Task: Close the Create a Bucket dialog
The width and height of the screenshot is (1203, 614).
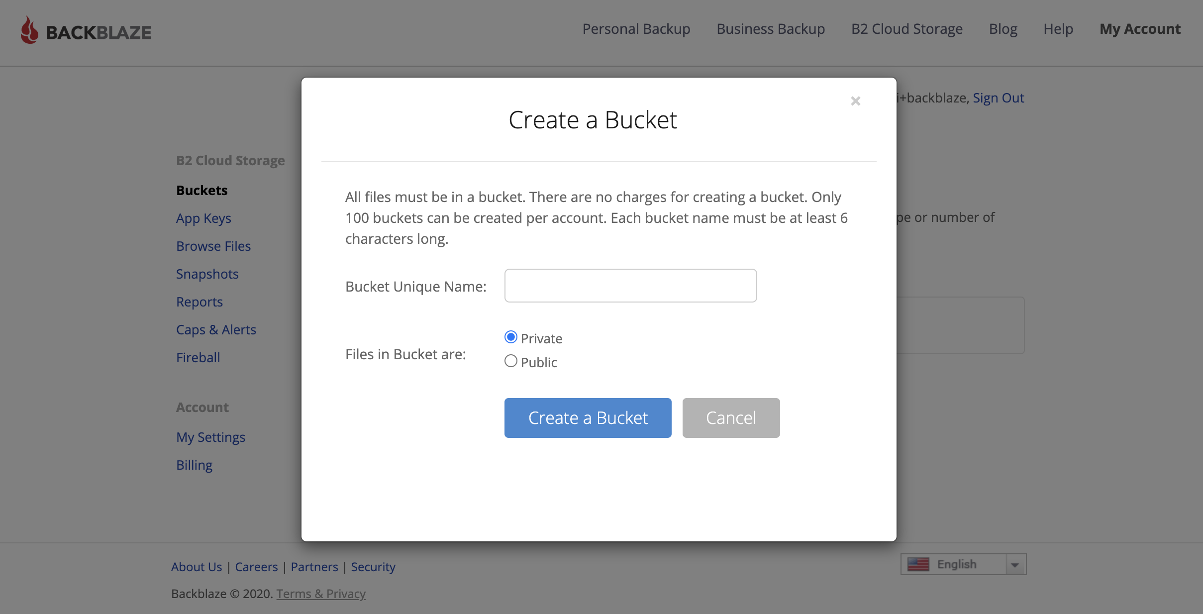Action: point(855,101)
